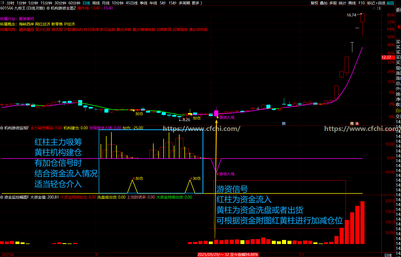
Task: Click the 加仓: -25.00 readout
Action: click(x=133, y=128)
